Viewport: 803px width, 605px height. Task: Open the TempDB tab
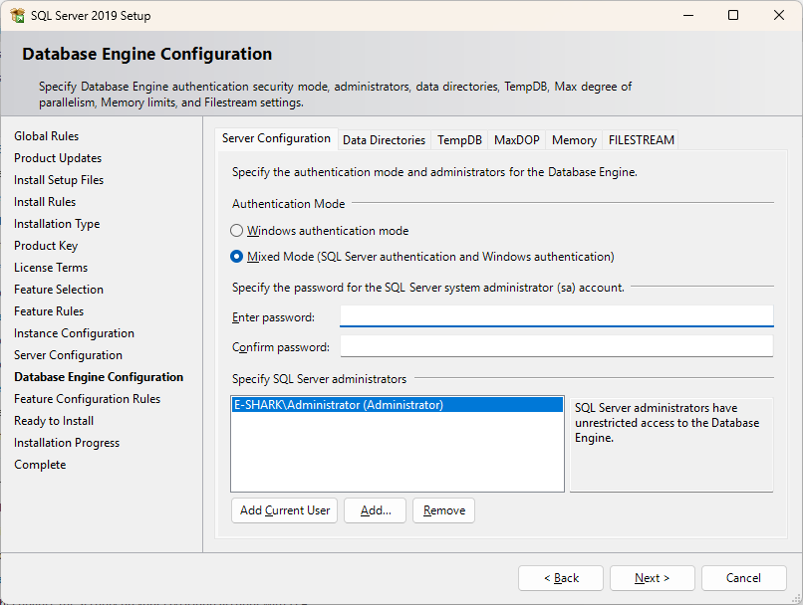click(459, 140)
